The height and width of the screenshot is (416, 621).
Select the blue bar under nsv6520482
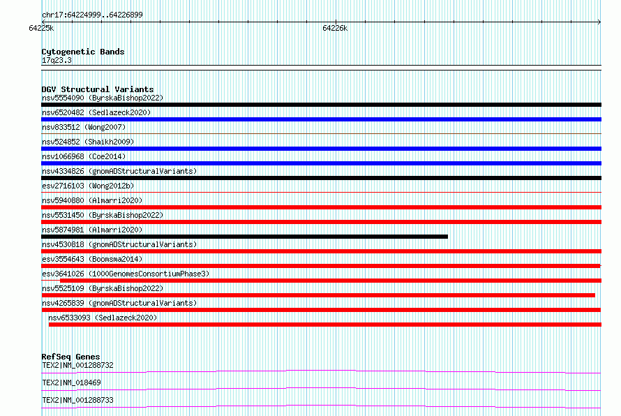(x=321, y=119)
